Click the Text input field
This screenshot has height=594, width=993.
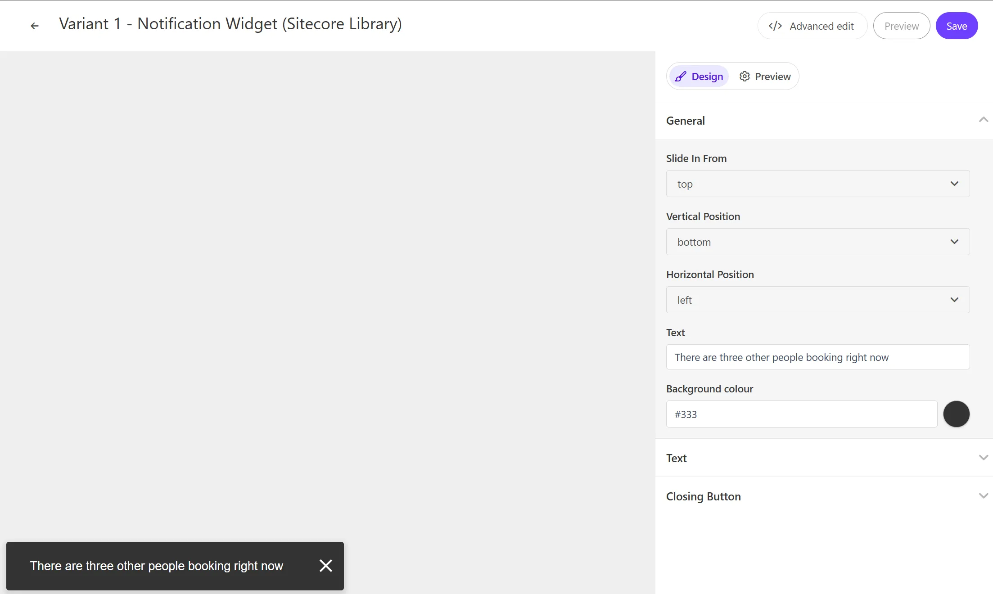coord(817,356)
